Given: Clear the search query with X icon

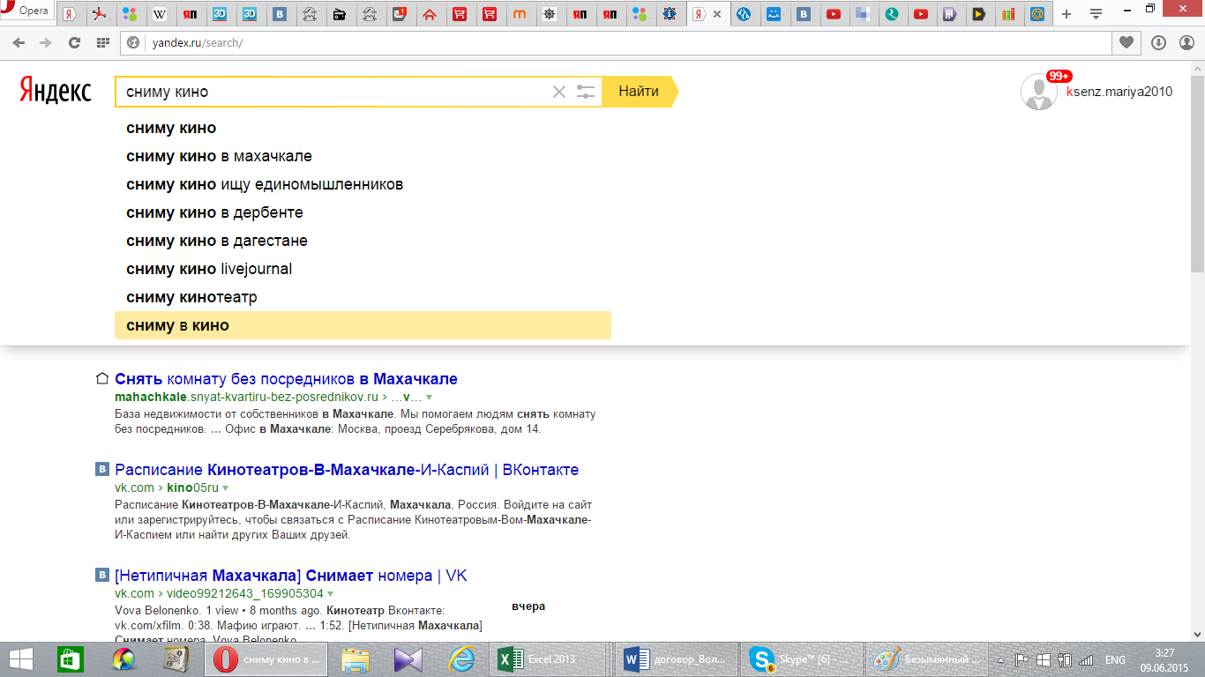Looking at the screenshot, I should pyautogui.click(x=558, y=92).
